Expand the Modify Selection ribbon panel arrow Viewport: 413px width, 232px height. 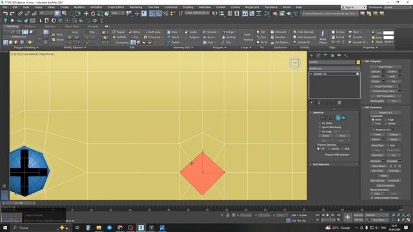click(85, 48)
